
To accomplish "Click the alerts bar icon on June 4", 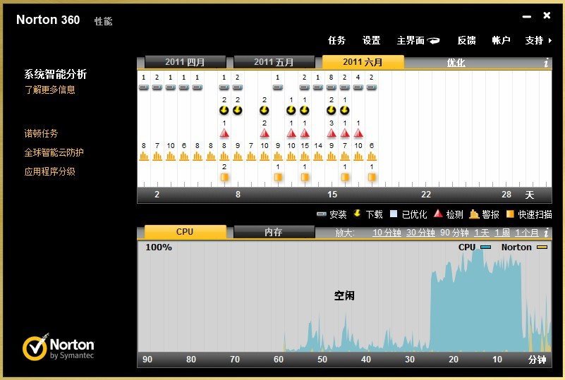I will (184, 156).
